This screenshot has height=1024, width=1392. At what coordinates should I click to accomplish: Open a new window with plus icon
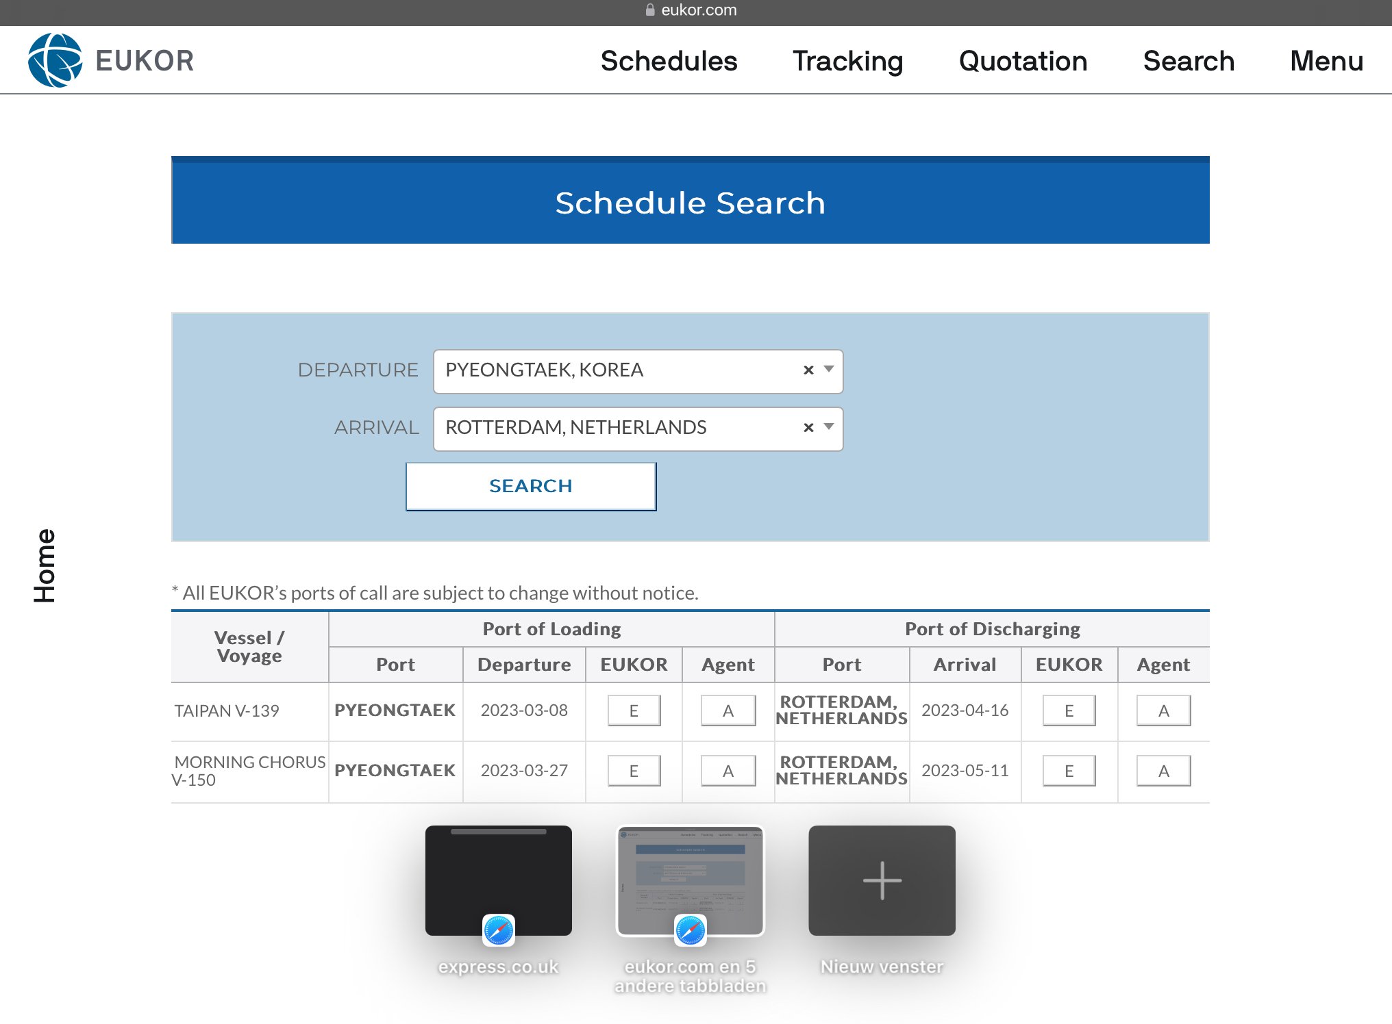[x=882, y=880]
